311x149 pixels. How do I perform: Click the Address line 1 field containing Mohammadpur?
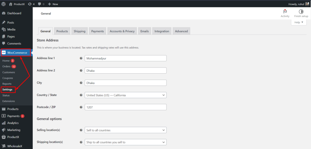[x=125, y=58]
